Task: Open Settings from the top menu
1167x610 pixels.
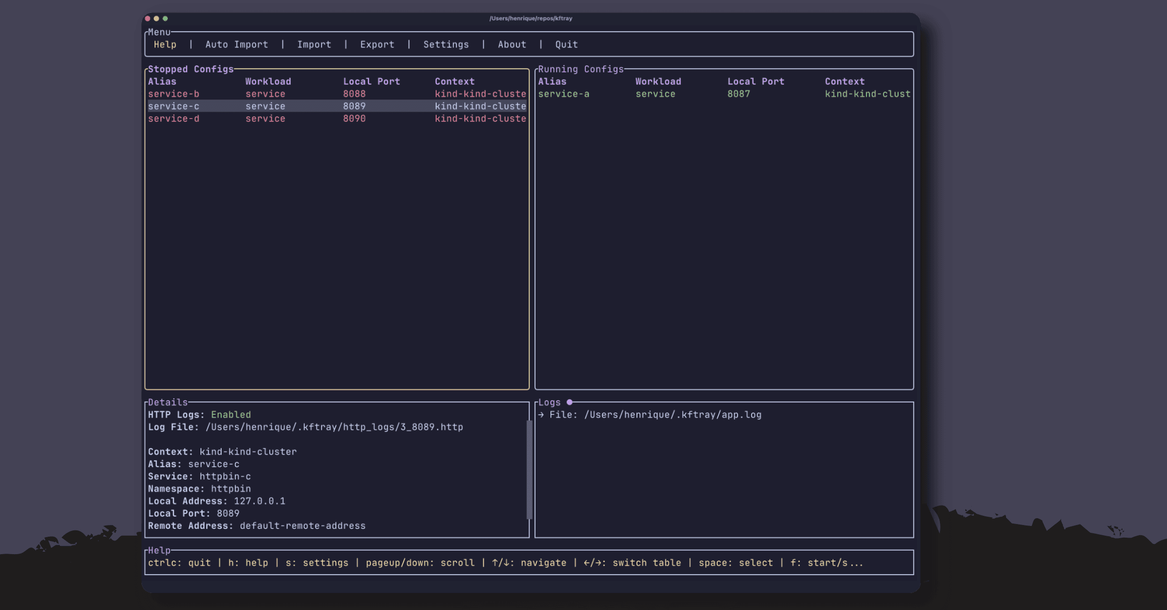Action: [x=446, y=44]
